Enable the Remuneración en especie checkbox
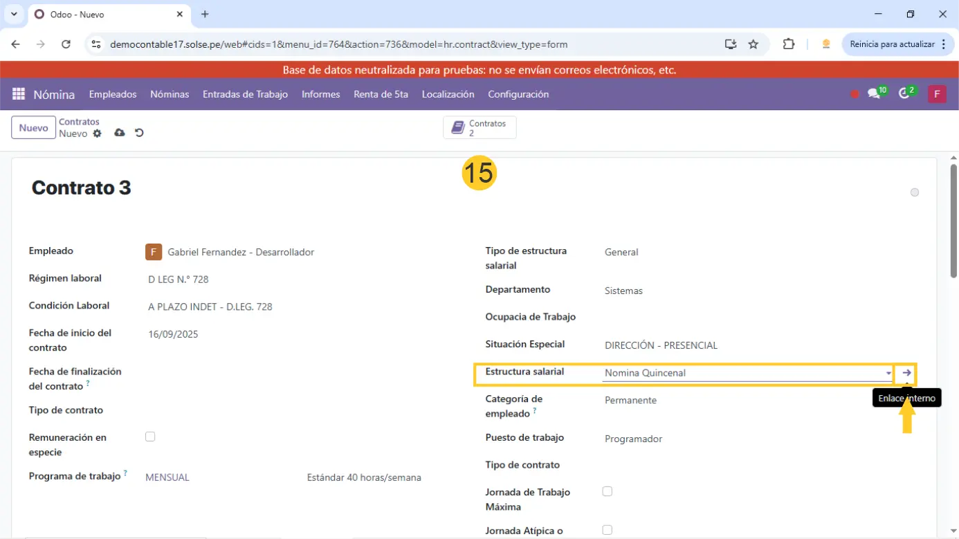959x539 pixels. (x=150, y=437)
